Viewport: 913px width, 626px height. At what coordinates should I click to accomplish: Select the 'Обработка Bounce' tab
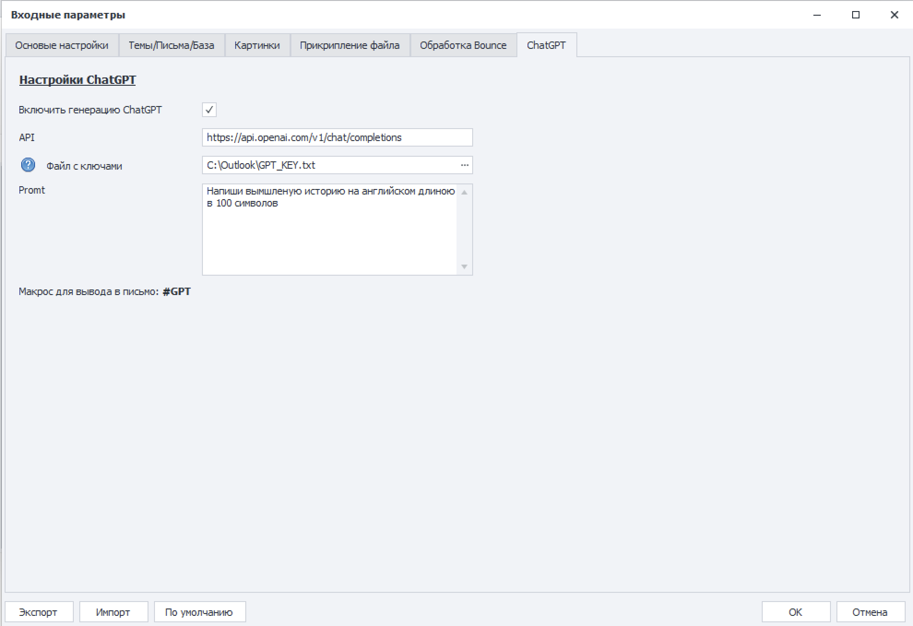click(x=463, y=45)
